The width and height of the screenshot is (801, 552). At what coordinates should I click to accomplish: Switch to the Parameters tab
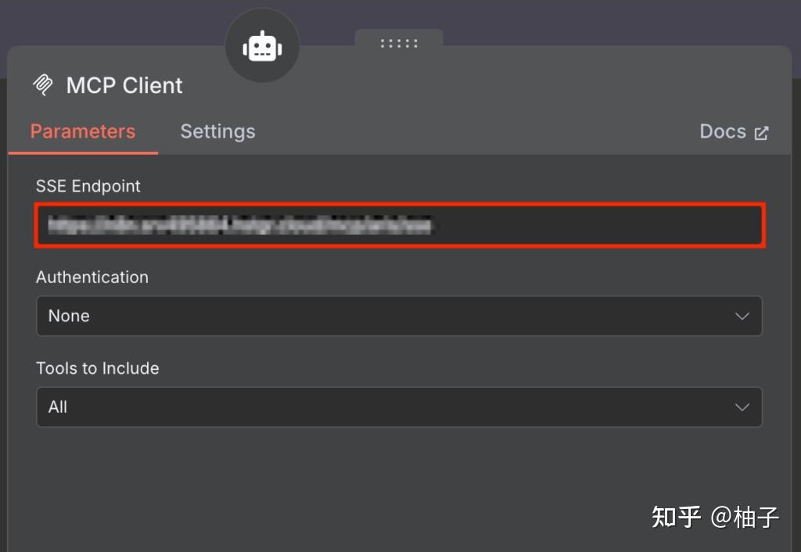tap(83, 131)
